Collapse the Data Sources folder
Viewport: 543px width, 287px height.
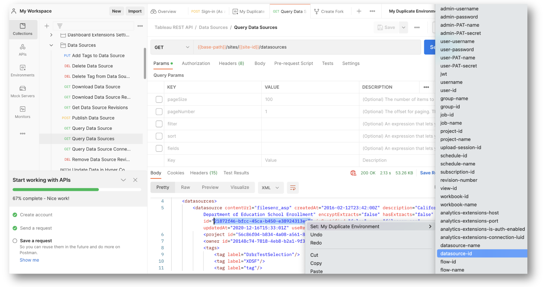[51, 45]
